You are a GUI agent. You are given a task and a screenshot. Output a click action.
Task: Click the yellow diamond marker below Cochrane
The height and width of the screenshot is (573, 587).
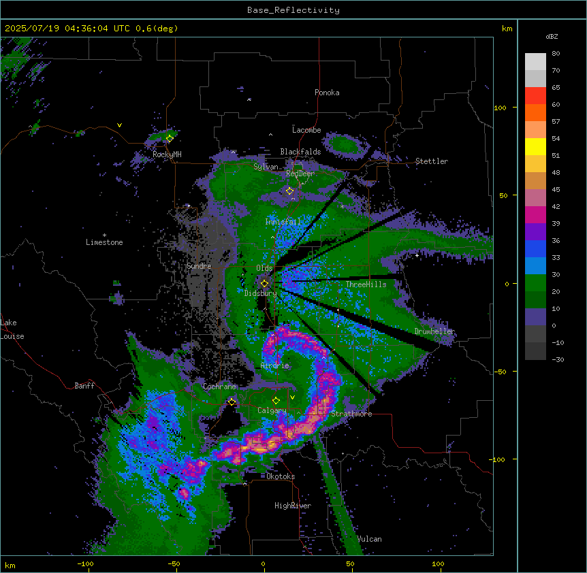tap(232, 402)
